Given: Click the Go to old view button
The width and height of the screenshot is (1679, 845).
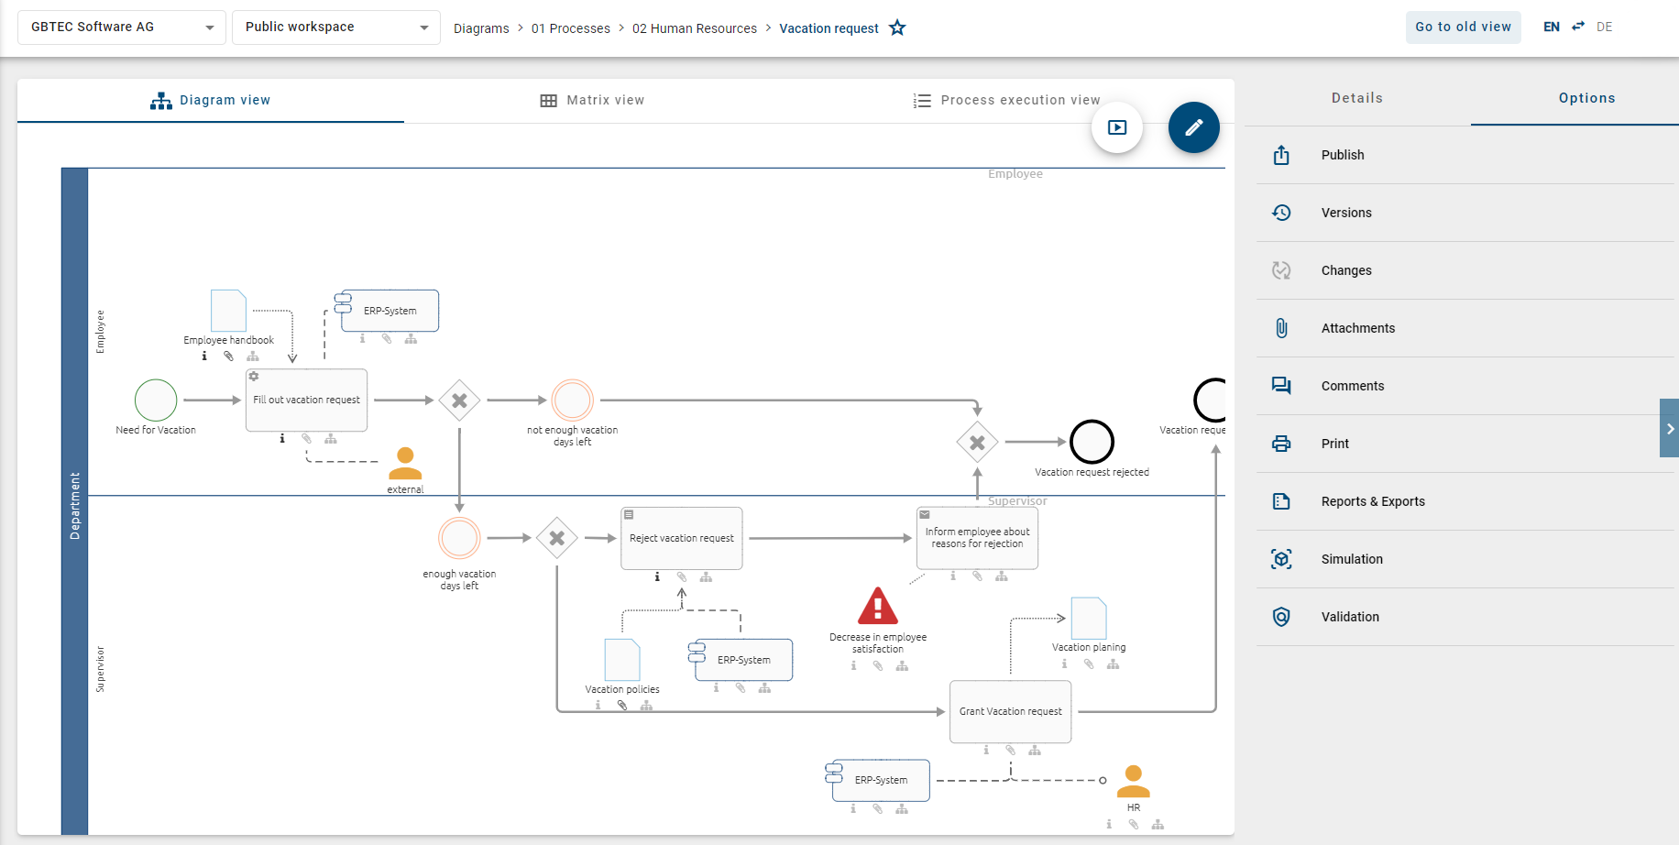Looking at the screenshot, I should [x=1463, y=27].
